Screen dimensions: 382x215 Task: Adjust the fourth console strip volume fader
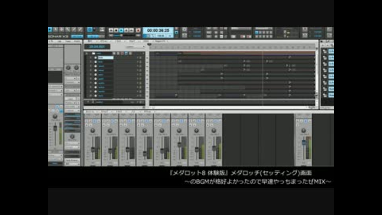coord(145,154)
